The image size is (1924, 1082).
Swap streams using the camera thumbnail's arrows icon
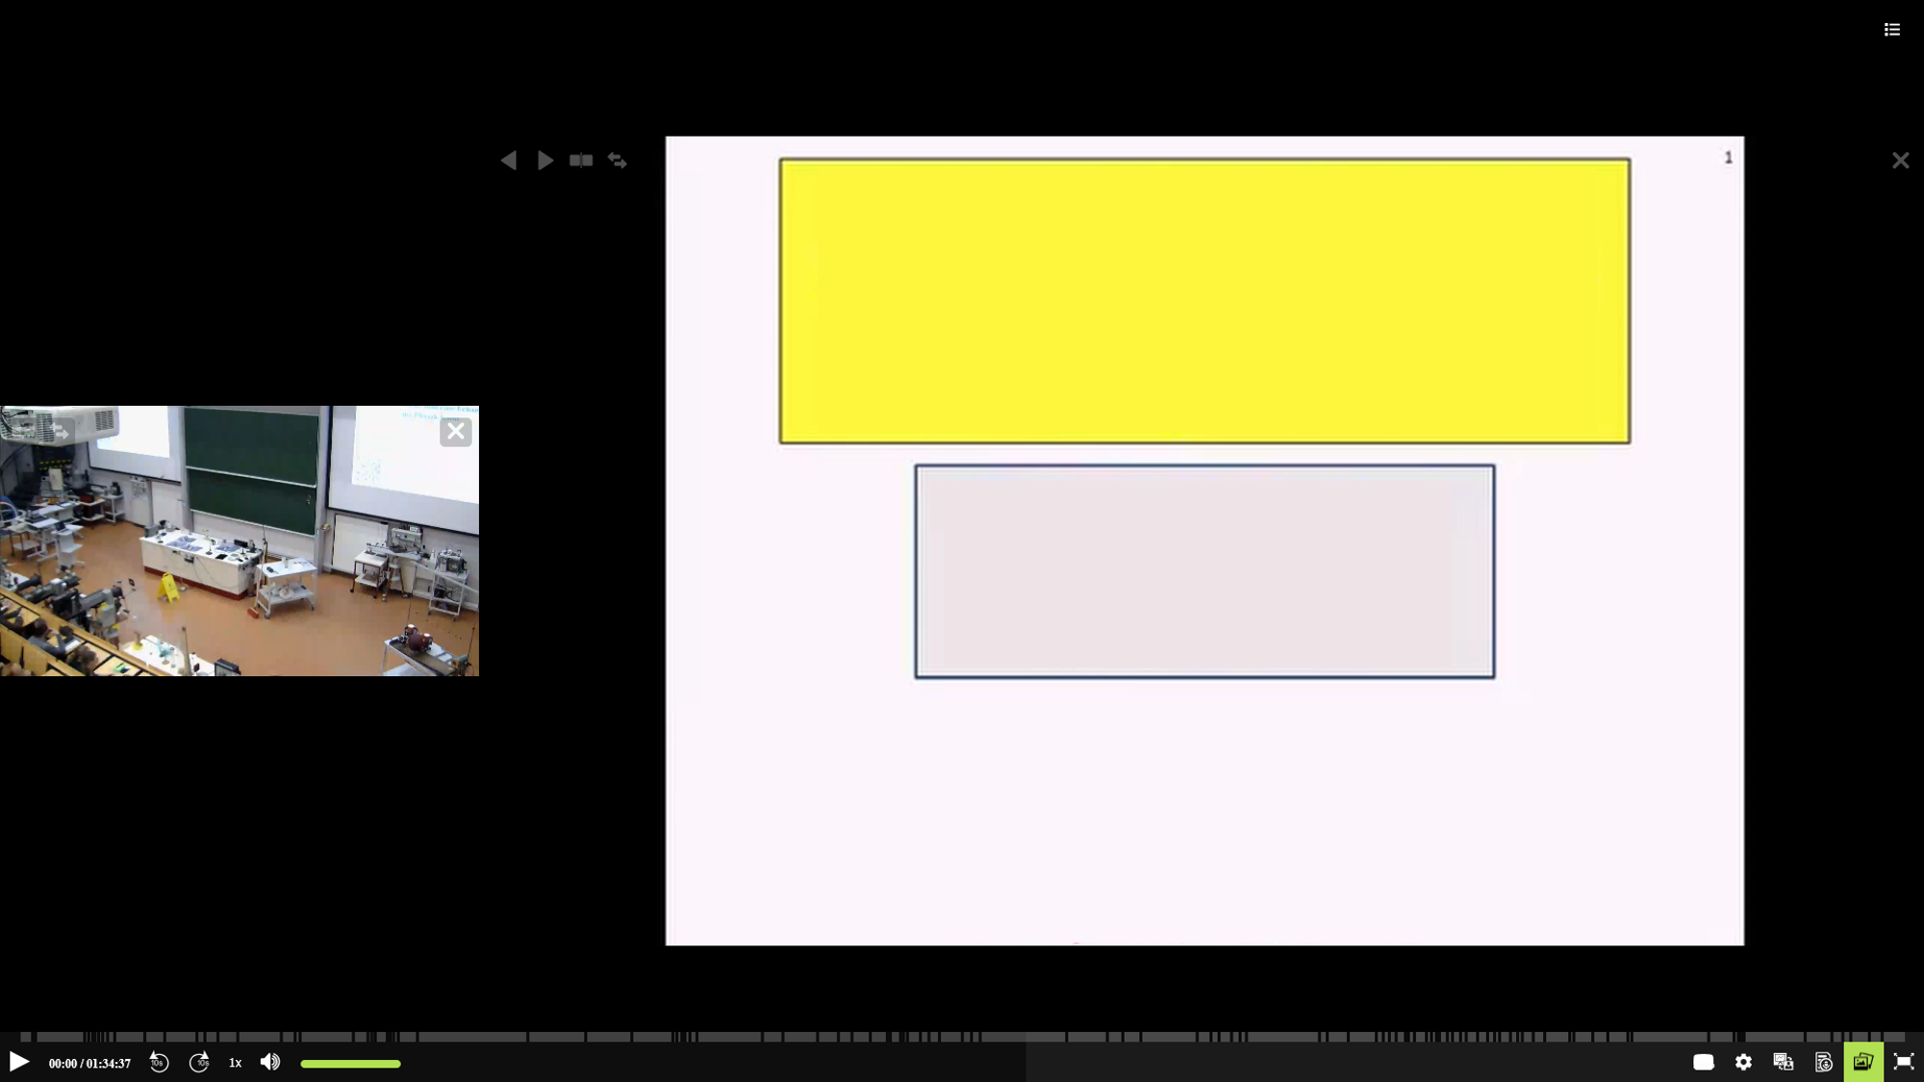(x=60, y=432)
